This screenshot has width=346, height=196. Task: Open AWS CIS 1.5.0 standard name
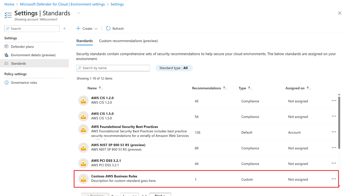(x=103, y=114)
